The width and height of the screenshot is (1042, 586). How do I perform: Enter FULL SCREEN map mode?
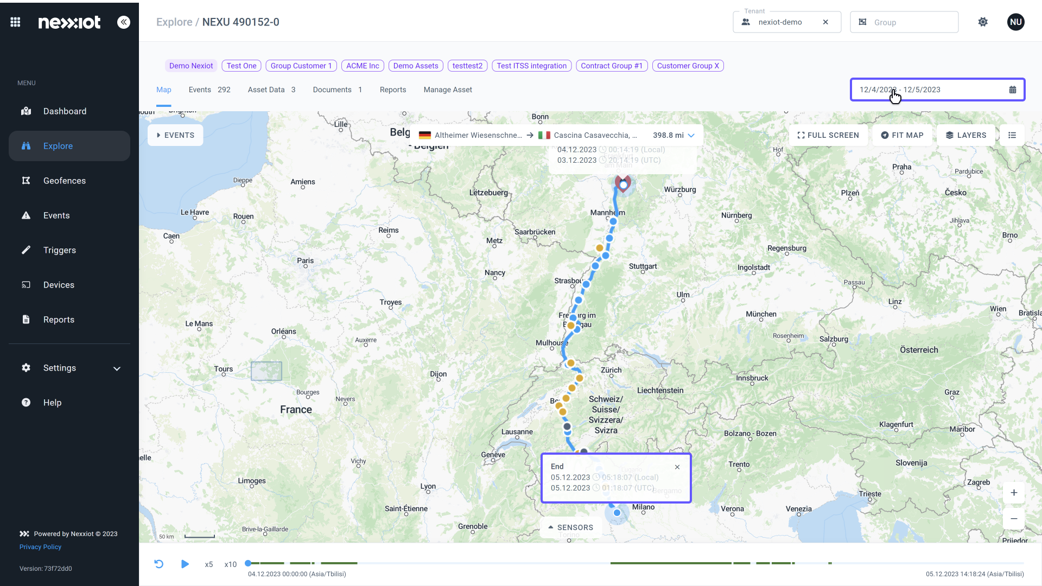point(828,135)
